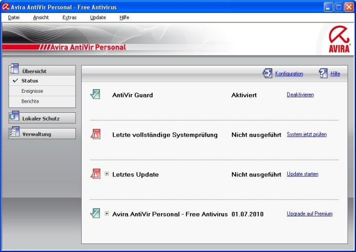Image resolution: width=356 pixels, height=252 pixels.
Task: Click Nicht ausgeführt beside Systemprüfung
Action: coord(256,135)
